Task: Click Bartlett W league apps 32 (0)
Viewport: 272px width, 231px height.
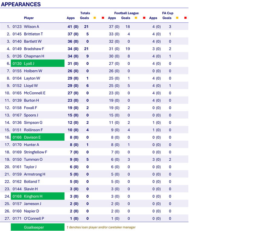Action: click(x=114, y=42)
